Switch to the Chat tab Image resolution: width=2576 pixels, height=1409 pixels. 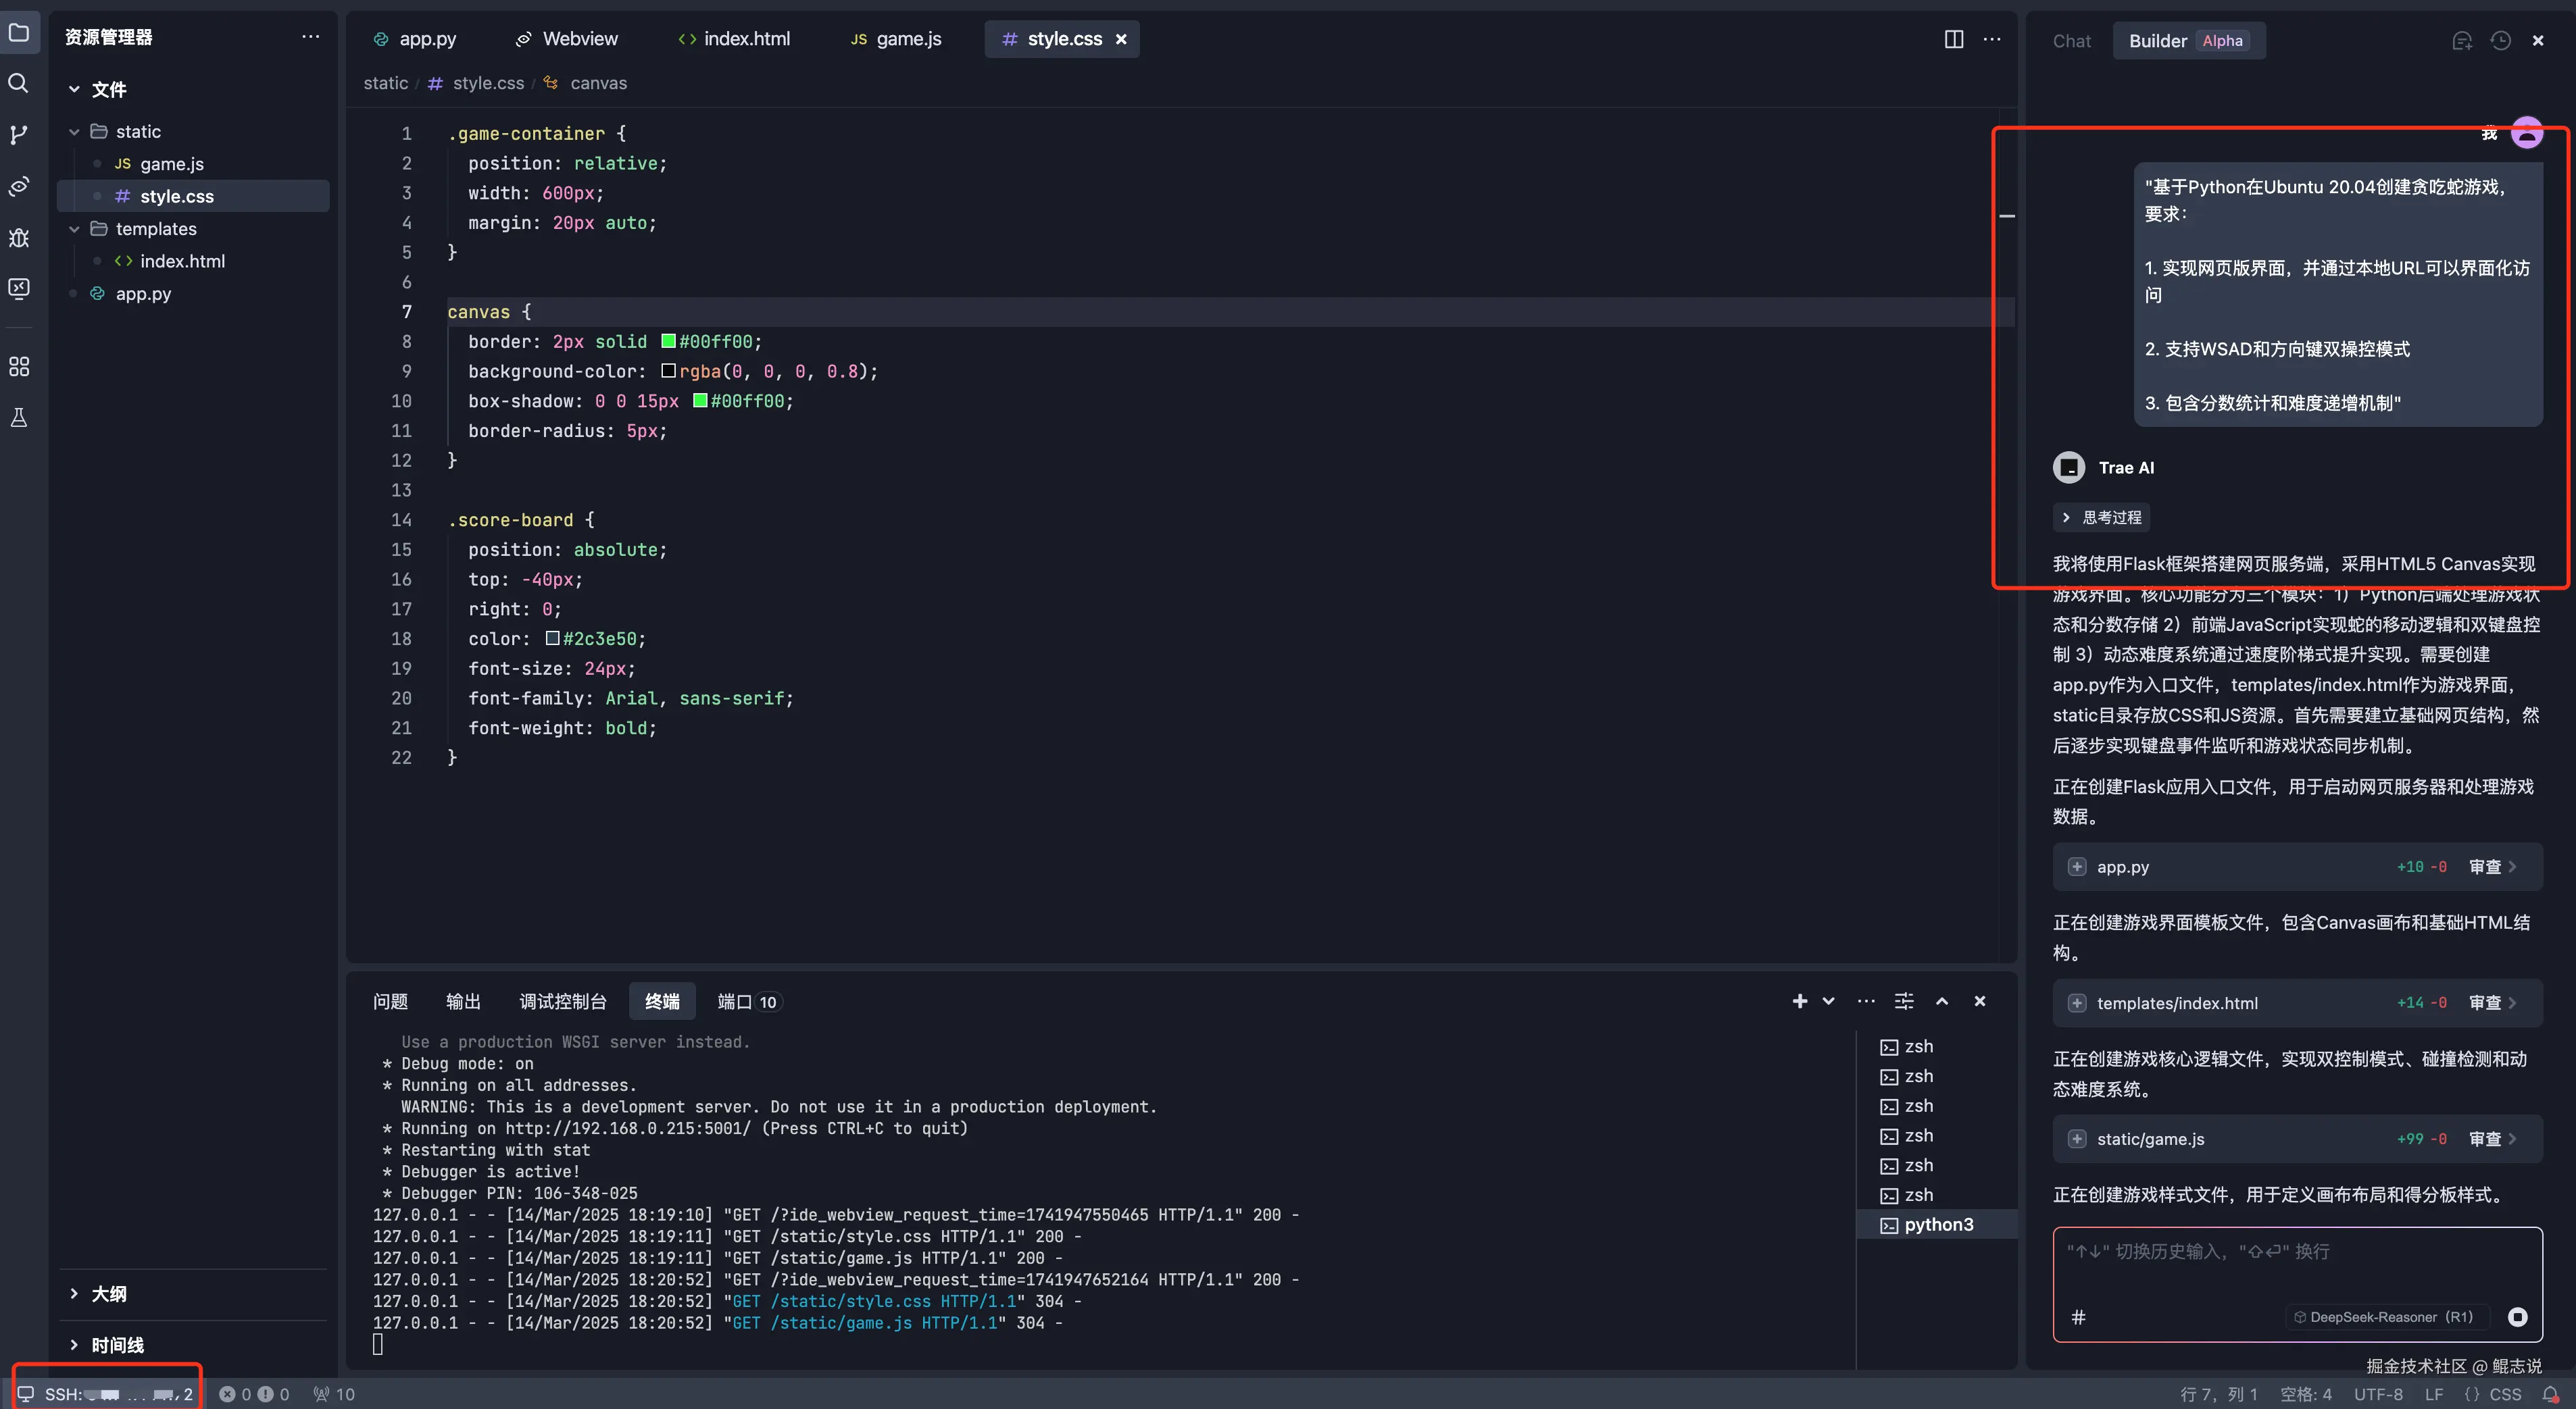coord(2071,41)
